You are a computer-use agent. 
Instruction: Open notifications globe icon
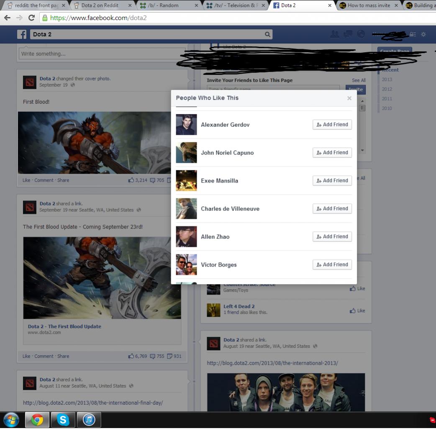coord(361,34)
